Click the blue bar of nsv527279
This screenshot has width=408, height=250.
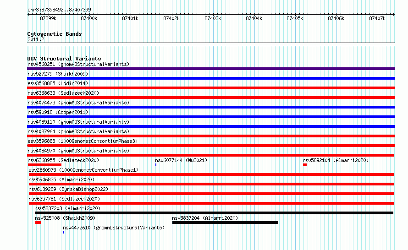pos(211,78)
